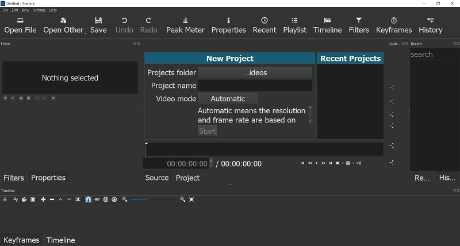Open Filters from the main toolbar
Viewport: 460px width, 246px height.
pyautogui.click(x=359, y=25)
